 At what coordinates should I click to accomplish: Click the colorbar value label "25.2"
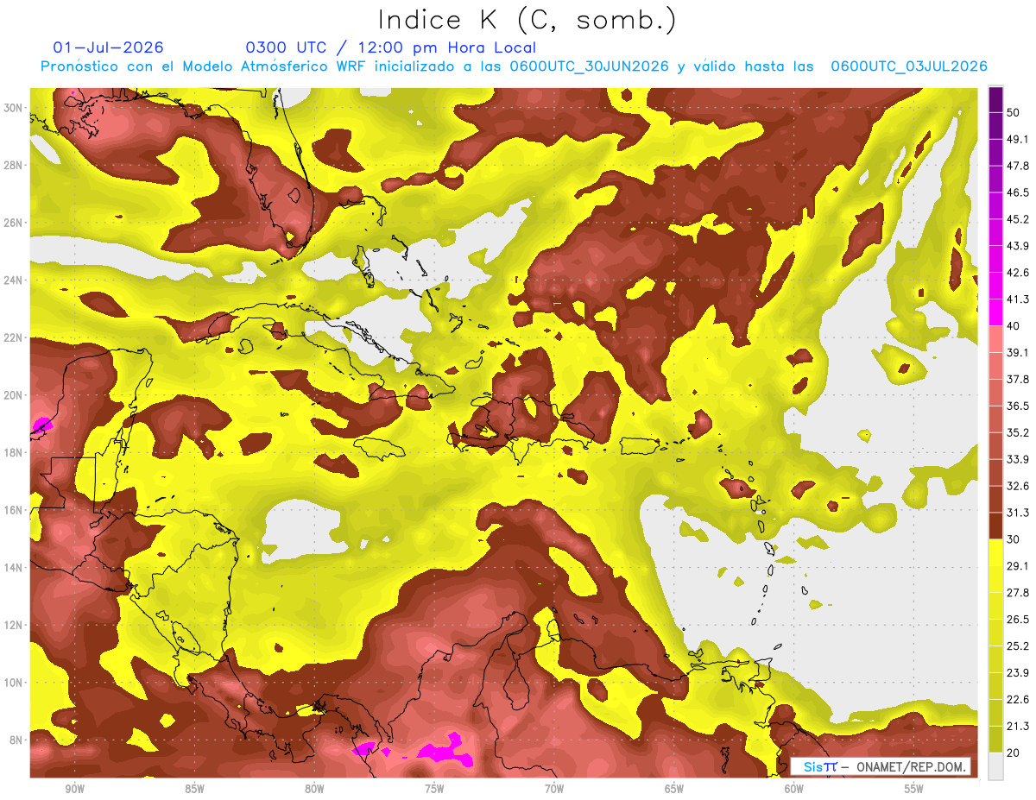1017,646
